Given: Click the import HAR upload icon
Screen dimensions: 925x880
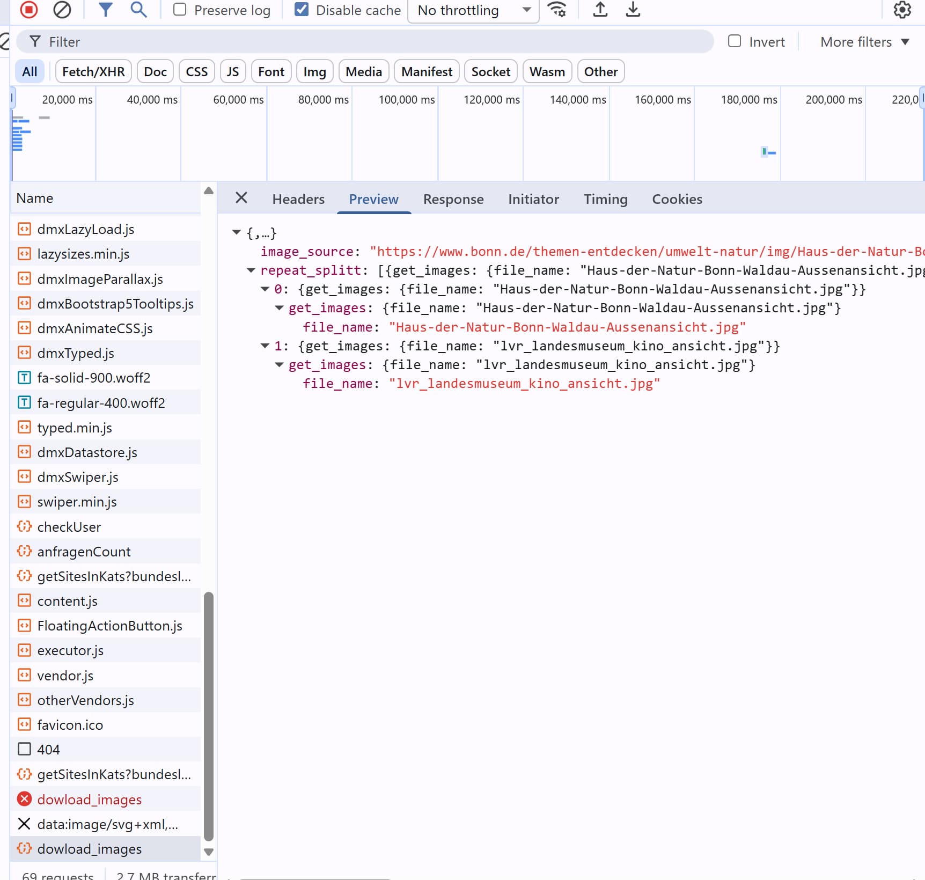Looking at the screenshot, I should click(600, 10).
